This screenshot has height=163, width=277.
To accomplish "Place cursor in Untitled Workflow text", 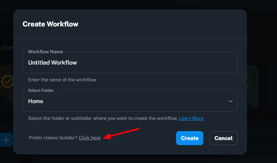I will click(53, 63).
